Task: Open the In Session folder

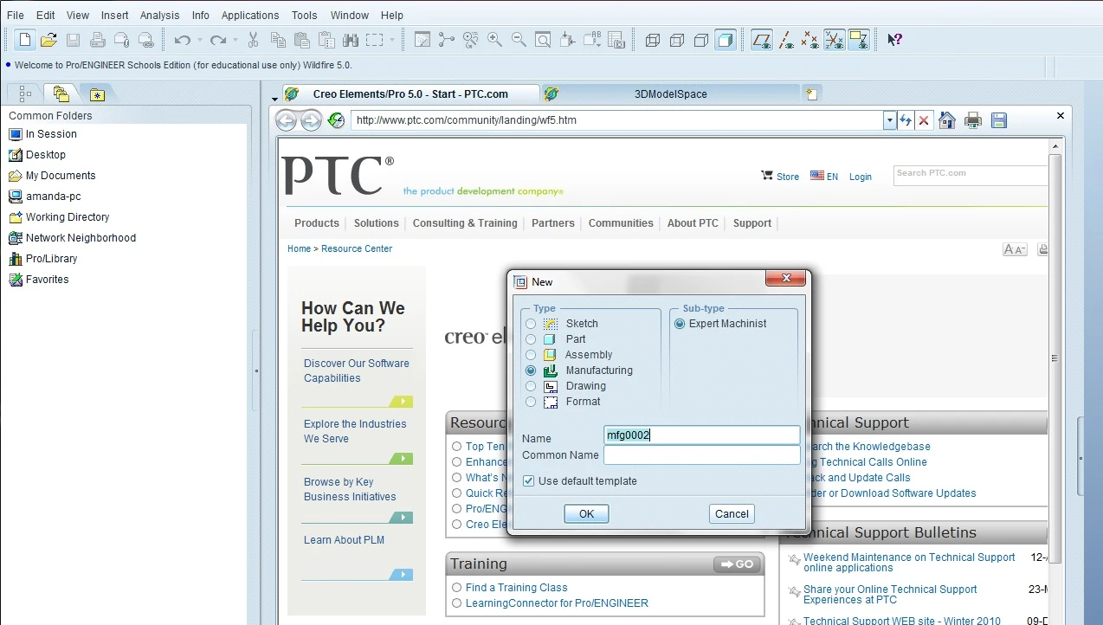Action: click(x=51, y=134)
